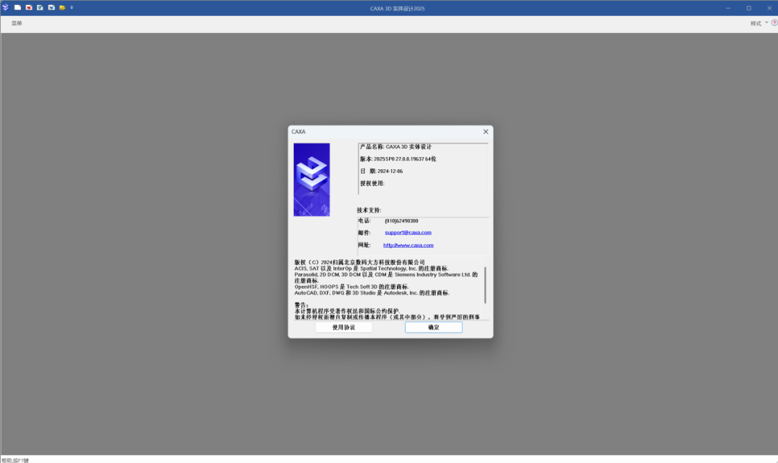The height and width of the screenshot is (463, 778).
Task: Click the red-marked document icon in the quick access toolbar
Action: [x=29, y=7]
